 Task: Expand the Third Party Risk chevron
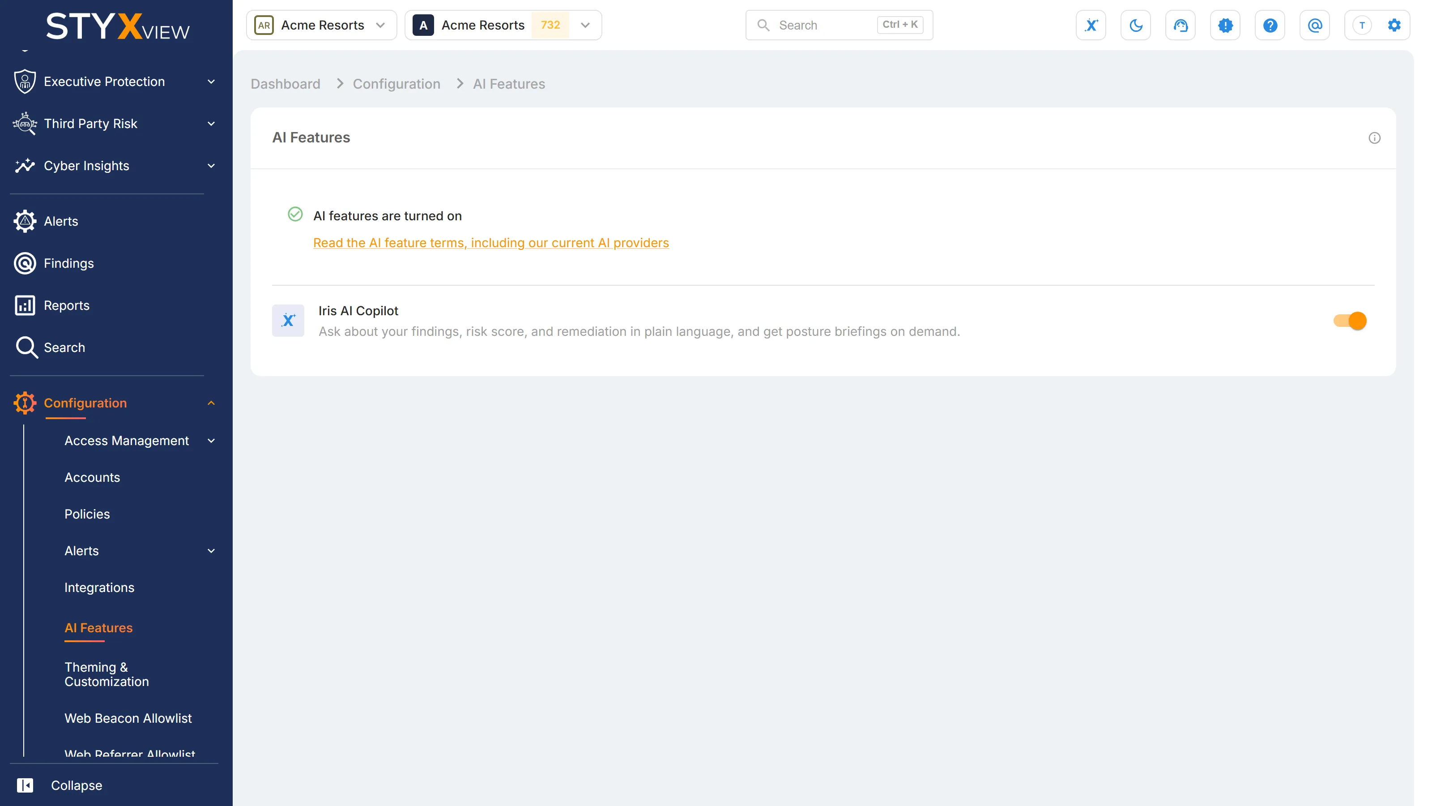click(211, 124)
